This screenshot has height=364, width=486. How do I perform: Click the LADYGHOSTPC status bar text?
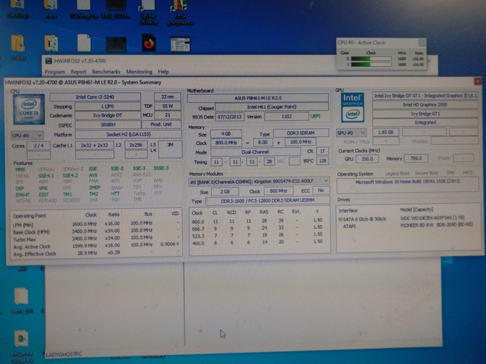(64, 354)
